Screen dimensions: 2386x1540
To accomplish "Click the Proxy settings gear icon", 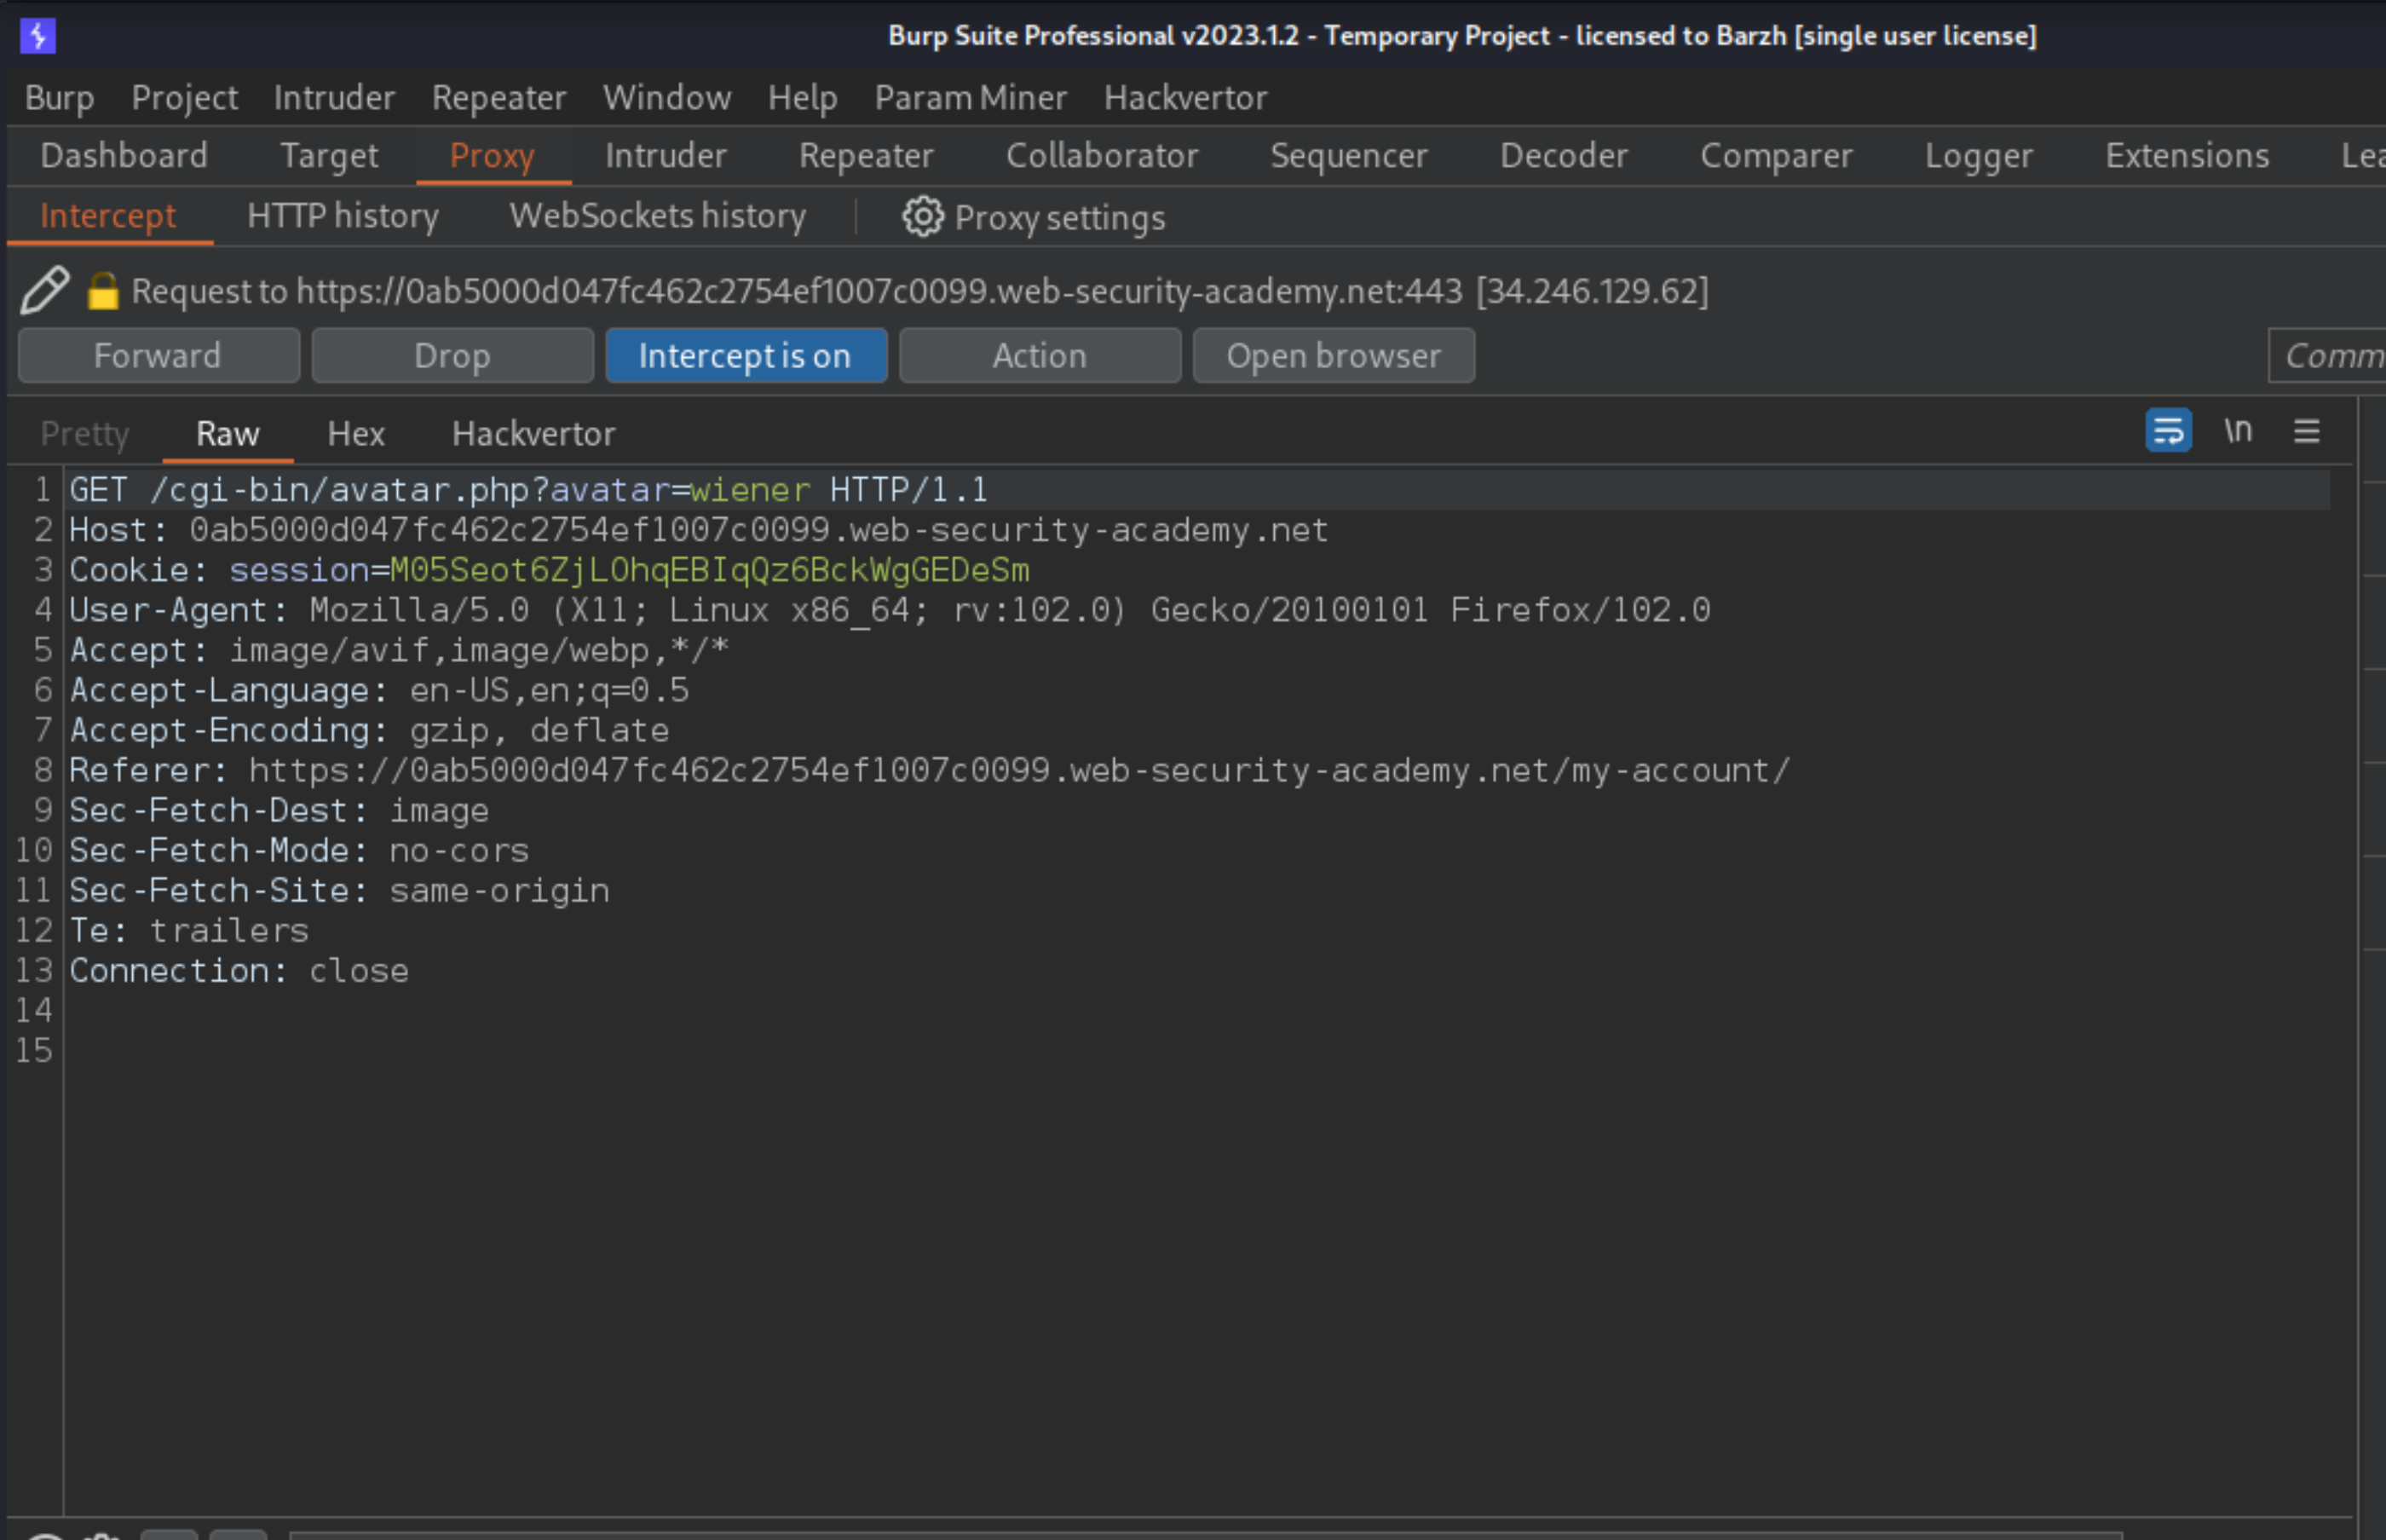I will [x=923, y=217].
